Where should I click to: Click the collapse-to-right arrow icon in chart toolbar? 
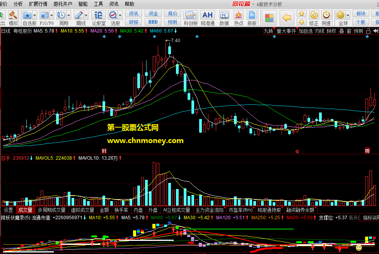coord(376,31)
